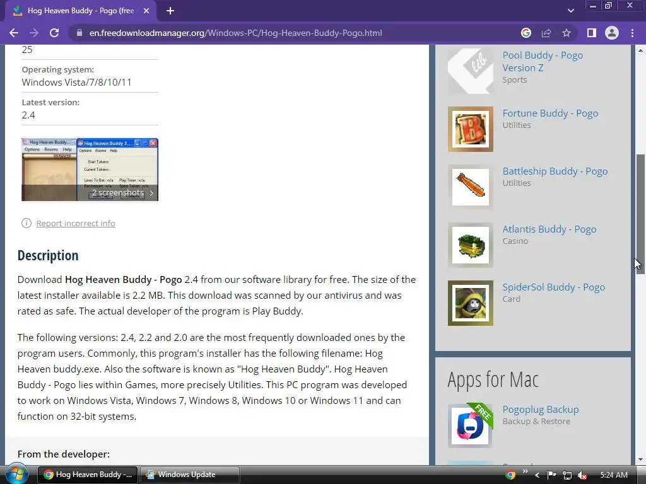
Task: Show hidden system tray icons
Action: click(x=537, y=475)
